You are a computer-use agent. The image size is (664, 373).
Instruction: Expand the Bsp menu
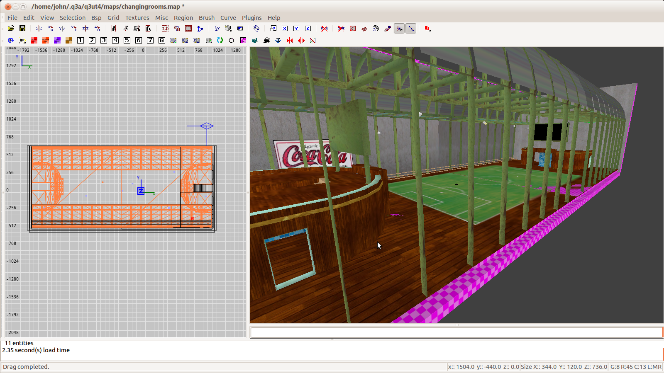(x=96, y=18)
